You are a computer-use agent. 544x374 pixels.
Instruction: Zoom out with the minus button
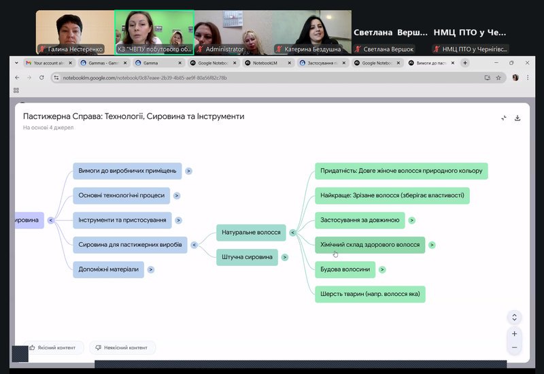(515, 347)
